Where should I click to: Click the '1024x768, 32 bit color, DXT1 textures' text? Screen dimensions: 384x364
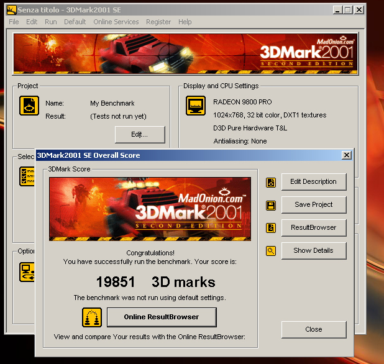[270, 115]
